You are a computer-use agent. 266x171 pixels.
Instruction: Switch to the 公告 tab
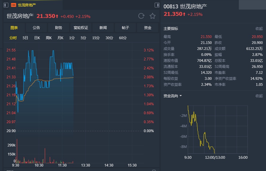coord(36,28)
